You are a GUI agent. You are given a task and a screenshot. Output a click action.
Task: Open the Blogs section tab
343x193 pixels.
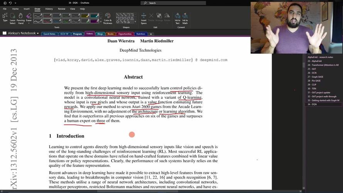click(x=100, y=34)
